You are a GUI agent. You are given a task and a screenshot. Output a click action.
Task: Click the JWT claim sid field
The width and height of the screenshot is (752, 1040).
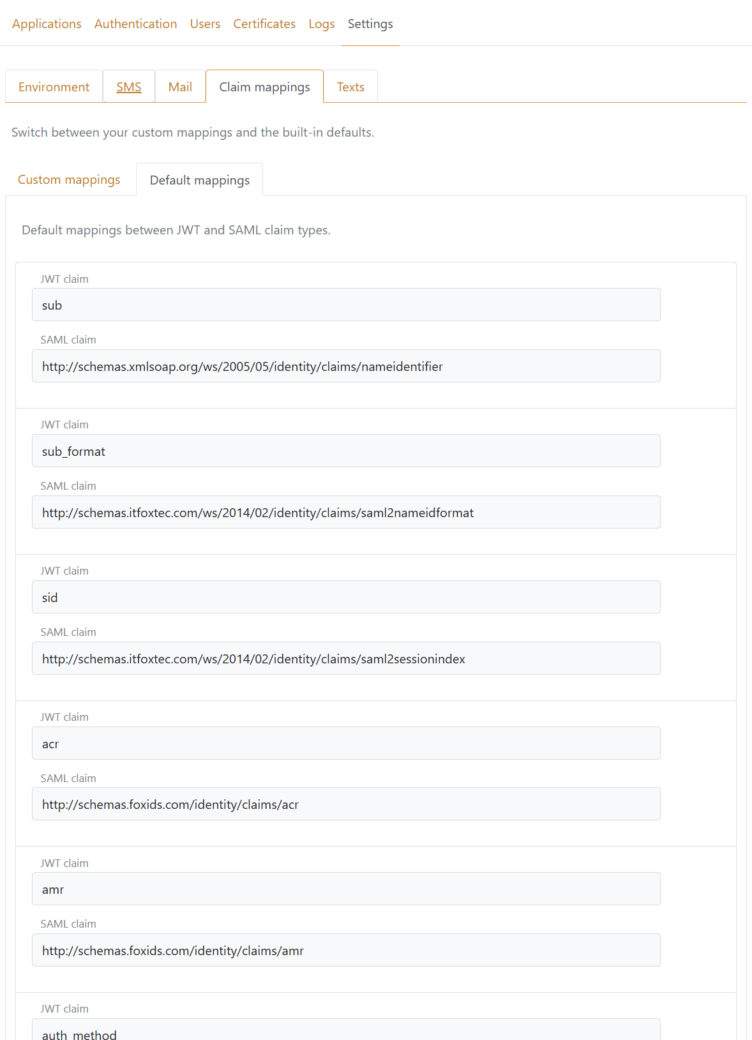(x=346, y=597)
